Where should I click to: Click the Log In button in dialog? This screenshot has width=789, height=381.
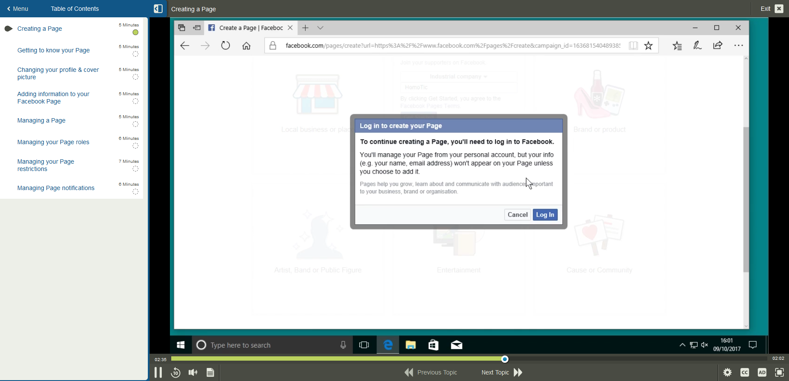pos(545,215)
